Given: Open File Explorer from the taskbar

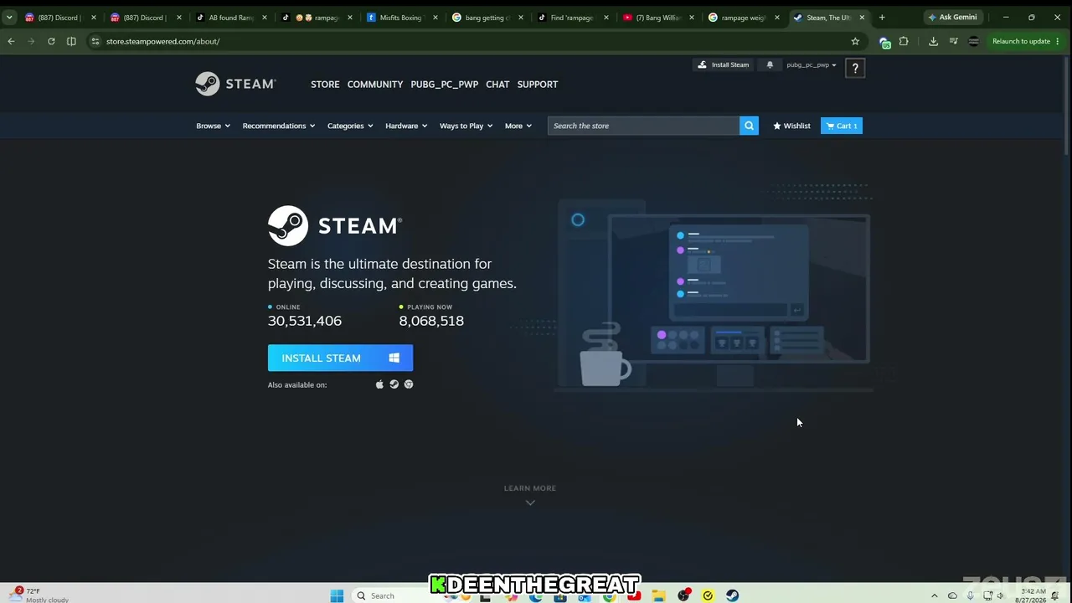Looking at the screenshot, I should point(659,595).
